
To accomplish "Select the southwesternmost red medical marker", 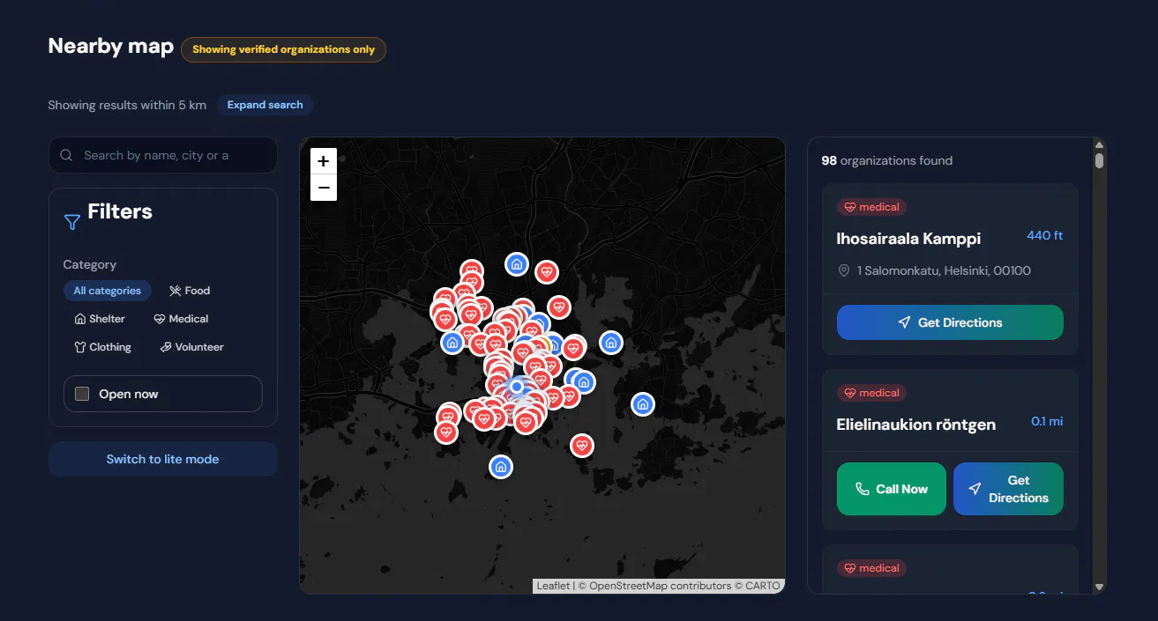I will tap(446, 432).
